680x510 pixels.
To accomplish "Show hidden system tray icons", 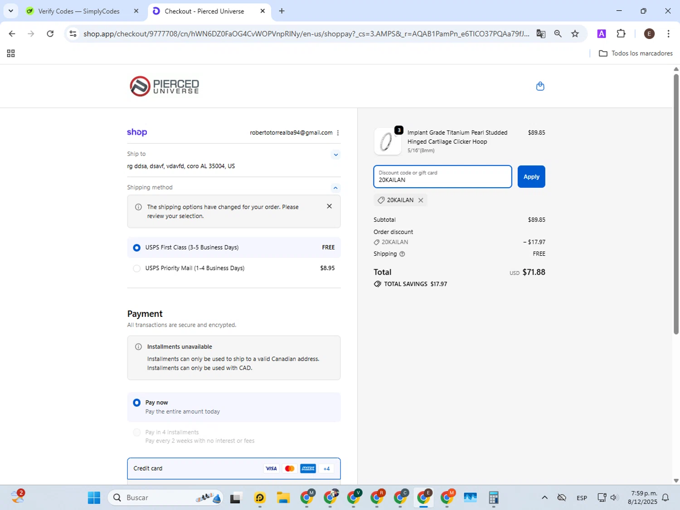I will 544,498.
